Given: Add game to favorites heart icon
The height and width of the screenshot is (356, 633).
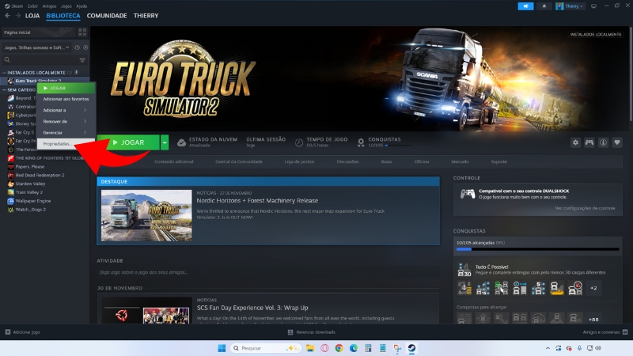Looking at the screenshot, I should point(617,142).
